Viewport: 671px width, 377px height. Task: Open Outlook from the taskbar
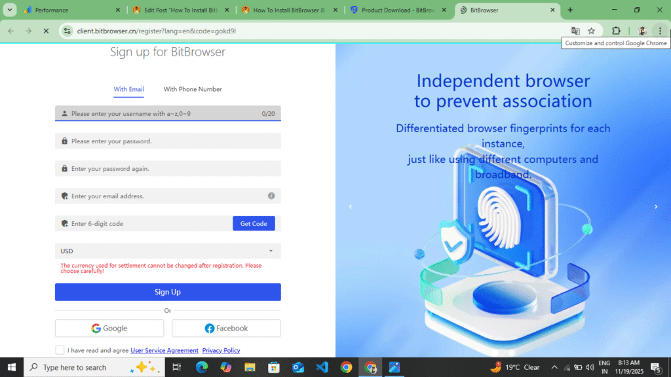(297, 367)
